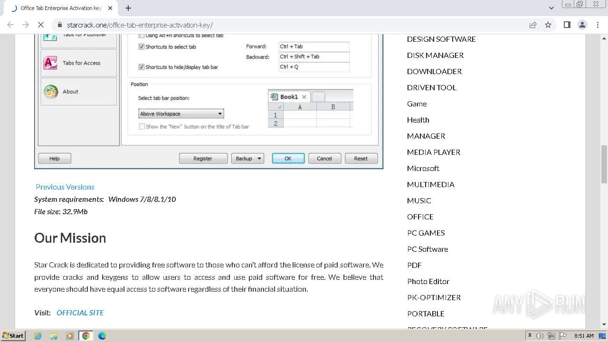This screenshot has height=342, width=608.
Task: View site information lock icon
Action: coord(59,25)
